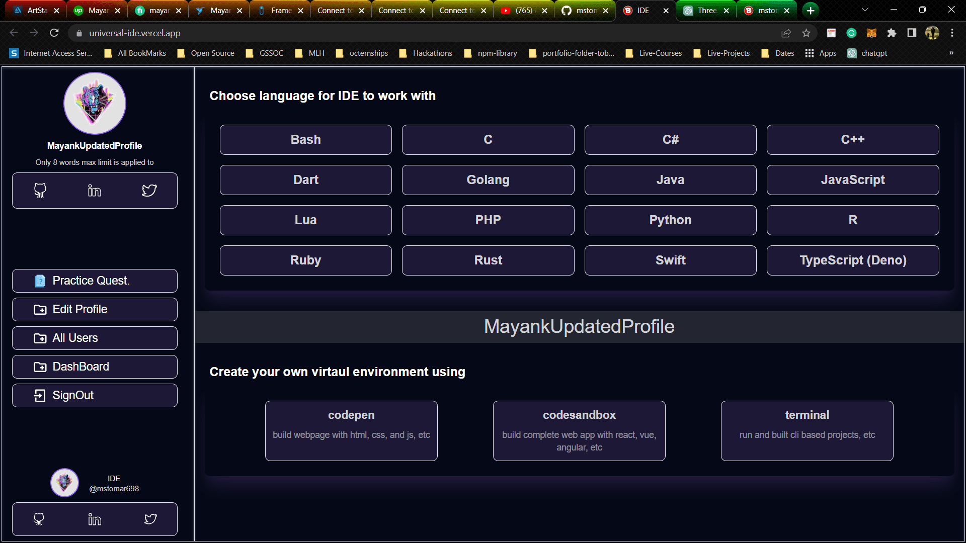The width and height of the screenshot is (966, 543).
Task: Select Rust language for IDE
Action: pos(489,260)
